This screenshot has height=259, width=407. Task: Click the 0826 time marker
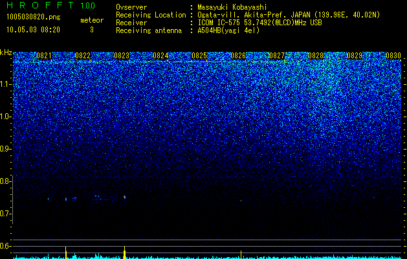tap(238, 56)
